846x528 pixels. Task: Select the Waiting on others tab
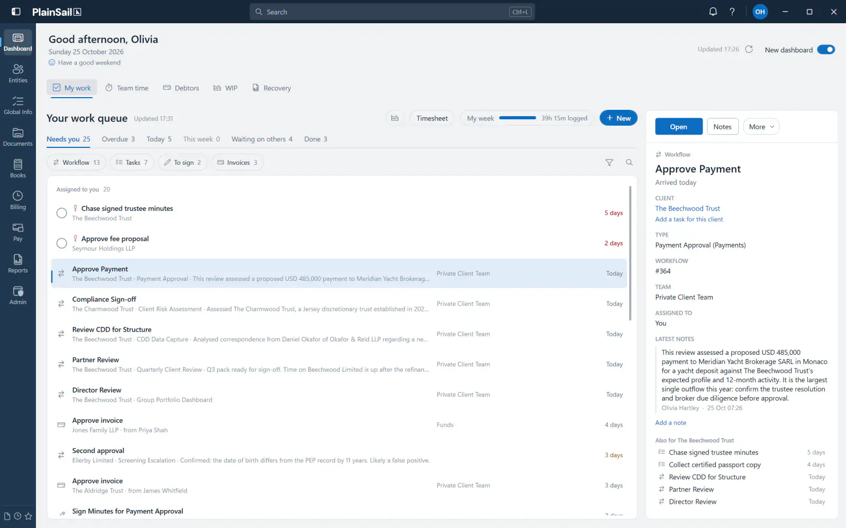(262, 139)
